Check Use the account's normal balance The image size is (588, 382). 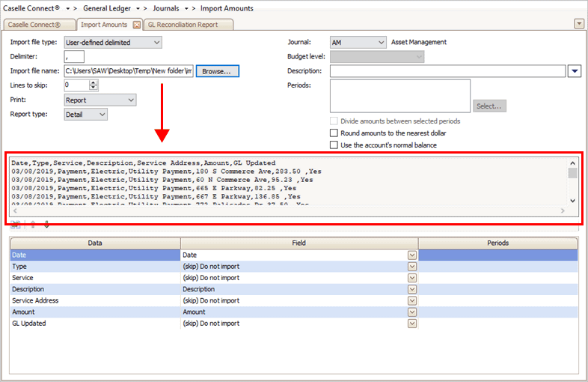click(x=334, y=145)
